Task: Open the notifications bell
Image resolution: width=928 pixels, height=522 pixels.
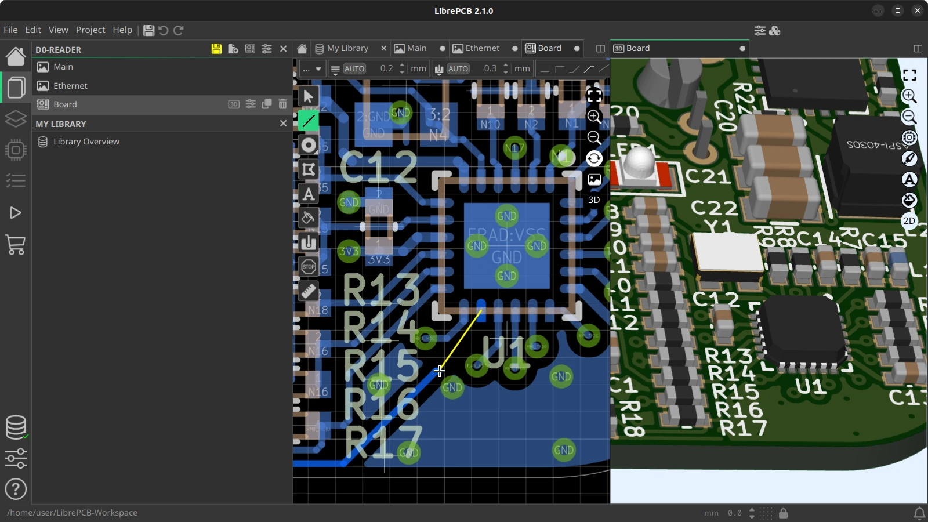Action: coord(919,513)
